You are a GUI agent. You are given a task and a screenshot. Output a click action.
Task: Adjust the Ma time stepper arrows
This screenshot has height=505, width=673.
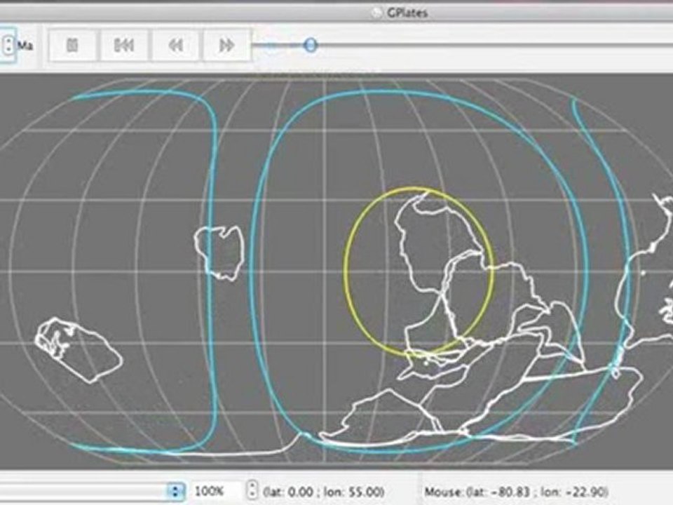click(8, 45)
